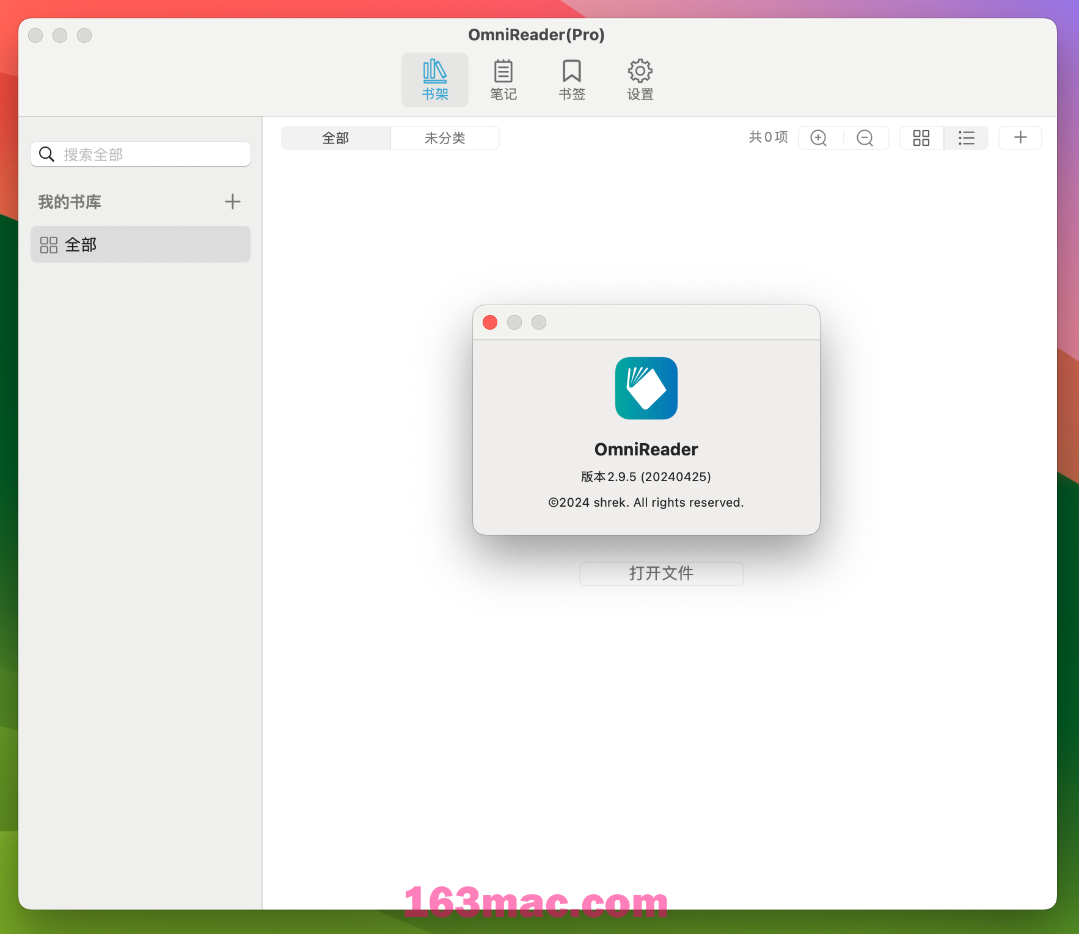
Task: Click the 搜索全部 search field
Action: tap(141, 154)
